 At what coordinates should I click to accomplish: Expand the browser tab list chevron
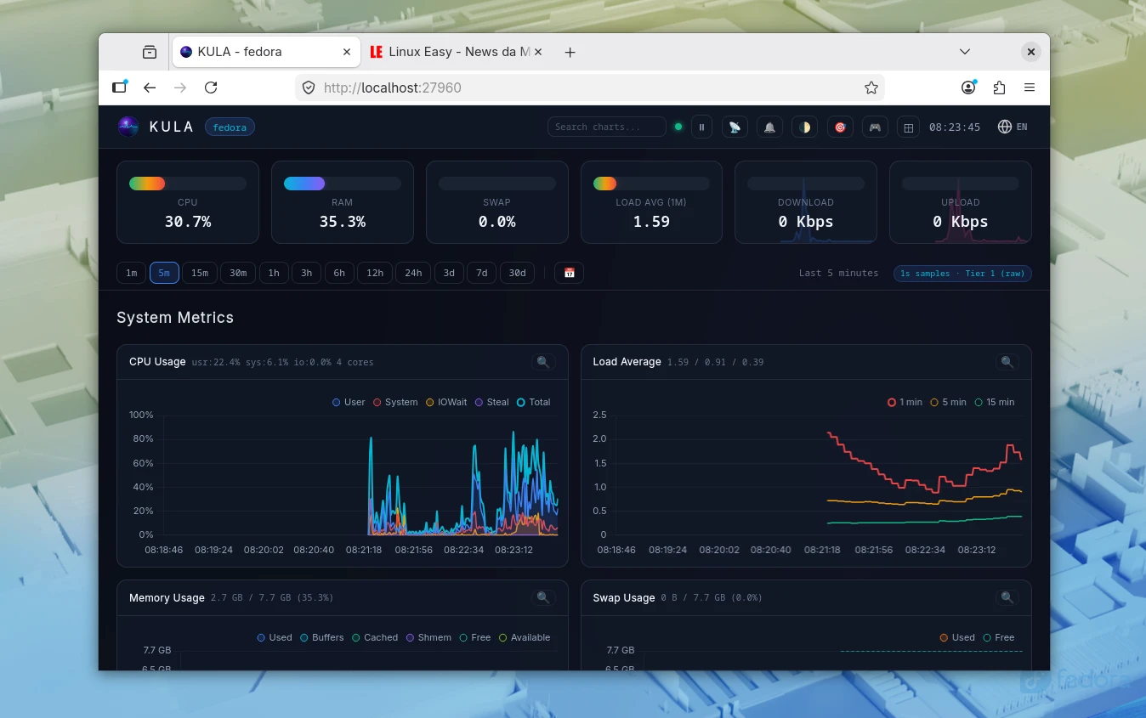(965, 52)
